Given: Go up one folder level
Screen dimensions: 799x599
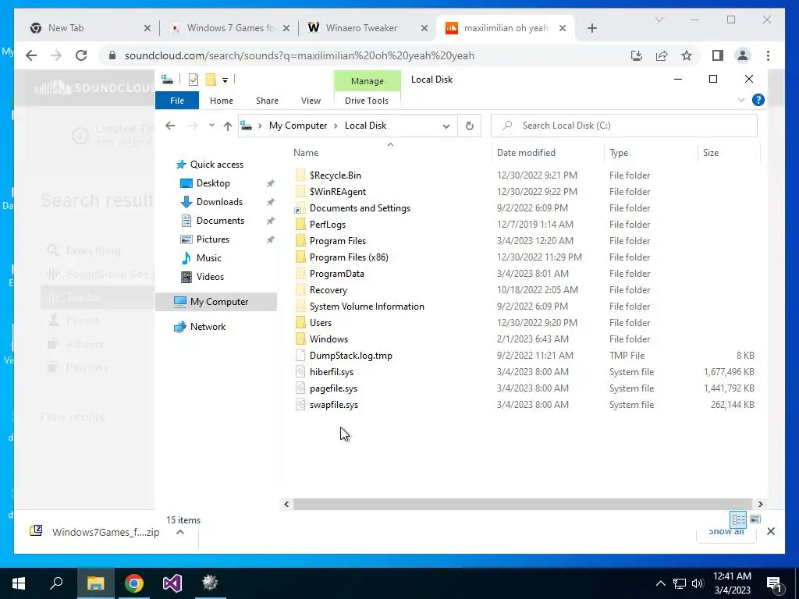Looking at the screenshot, I should (x=228, y=126).
